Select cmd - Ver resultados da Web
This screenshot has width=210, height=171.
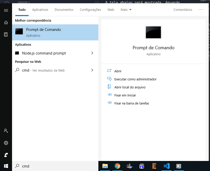point(55,70)
